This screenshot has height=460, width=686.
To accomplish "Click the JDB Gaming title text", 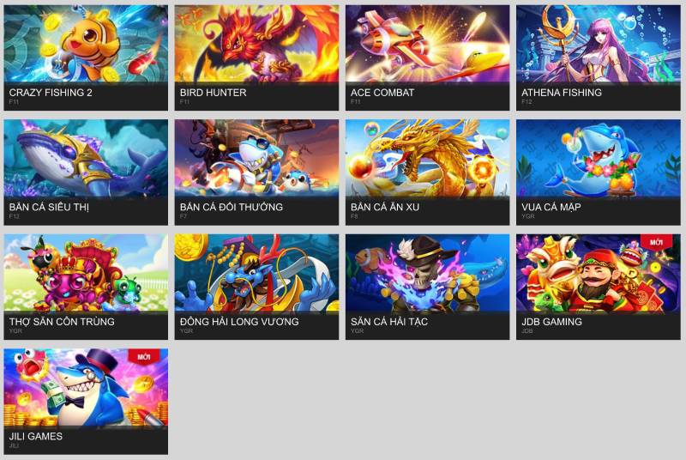I will 551,322.
